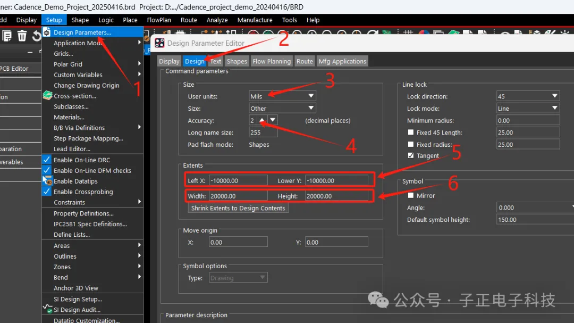Open the Logic menu

coord(106,20)
